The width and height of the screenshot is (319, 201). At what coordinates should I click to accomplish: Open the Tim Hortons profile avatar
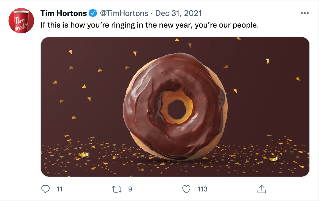coord(21,21)
